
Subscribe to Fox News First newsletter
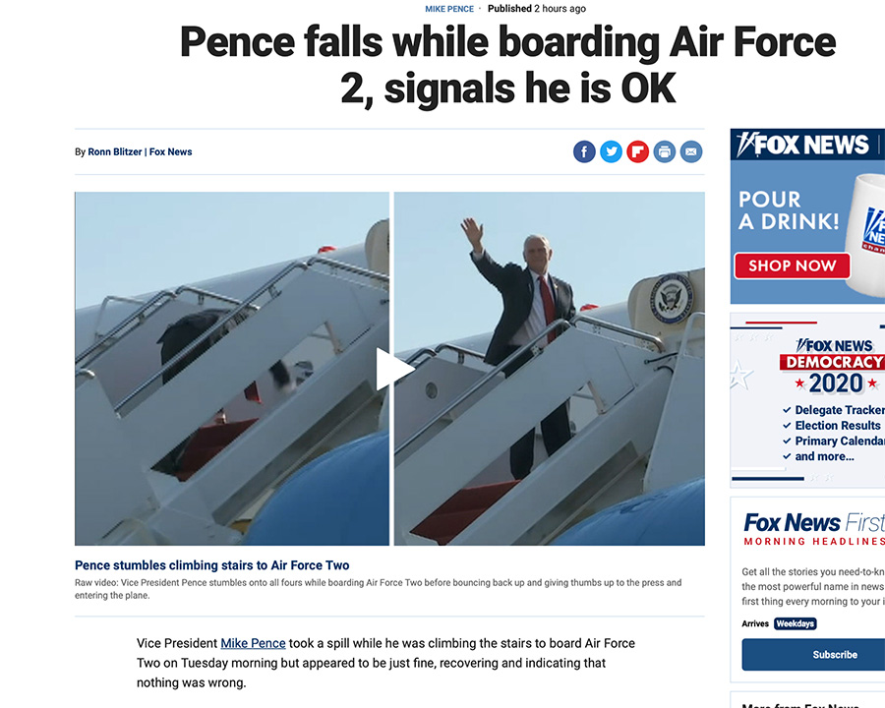pyautogui.click(x=834, y=655)
